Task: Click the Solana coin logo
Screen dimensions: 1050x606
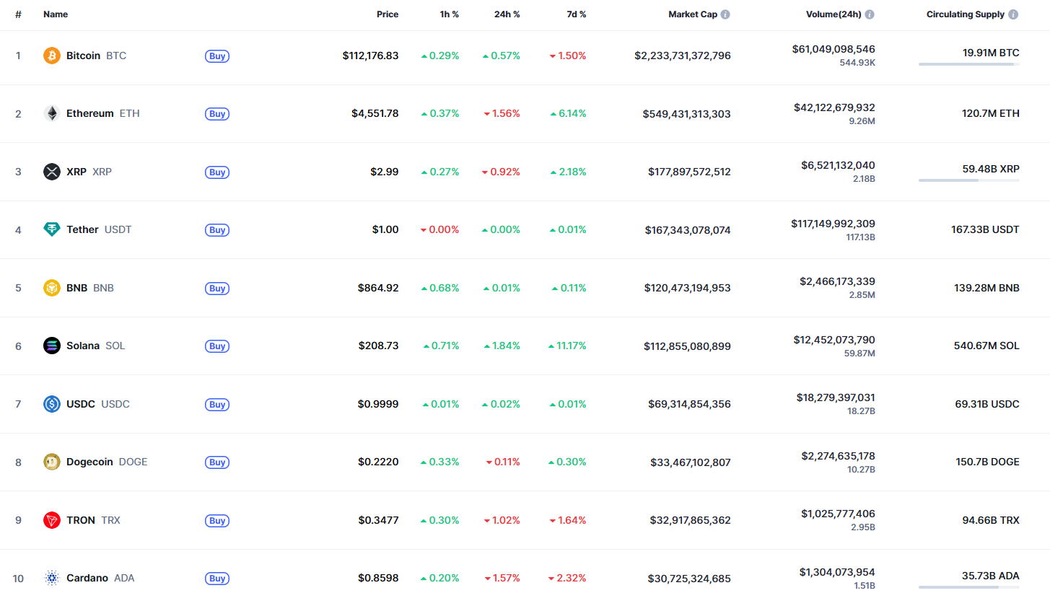Action: (x=52, y=346)
